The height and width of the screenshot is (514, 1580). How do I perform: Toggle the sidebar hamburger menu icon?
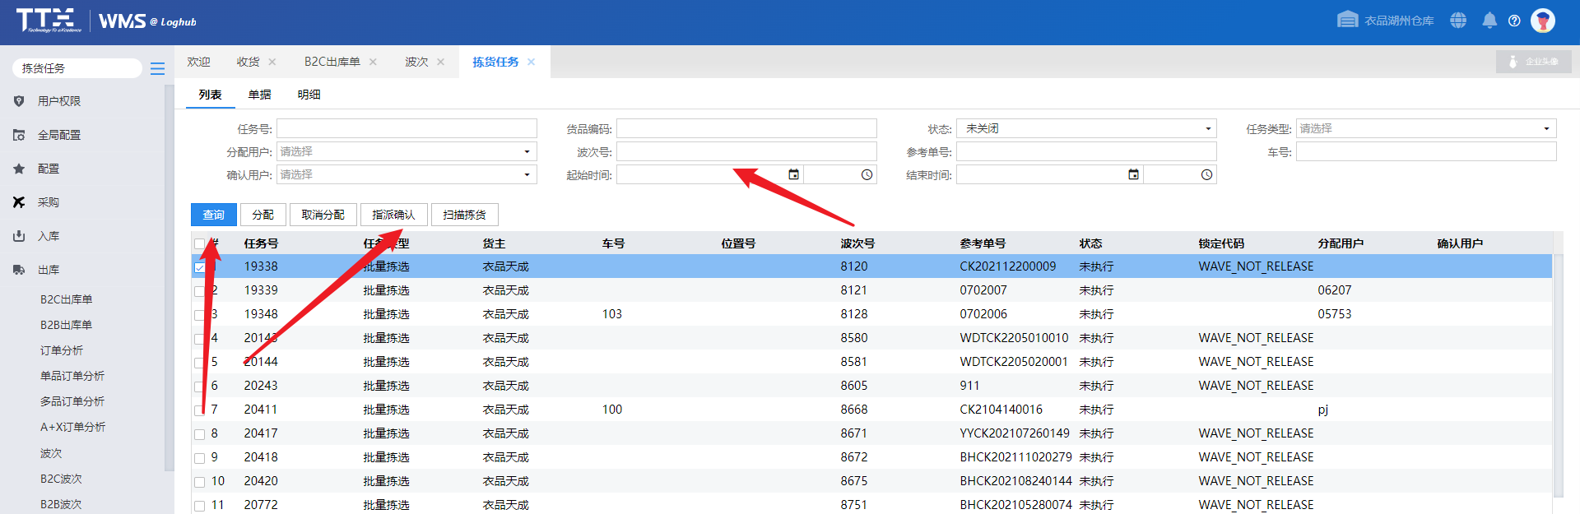(x=157, y=68)
